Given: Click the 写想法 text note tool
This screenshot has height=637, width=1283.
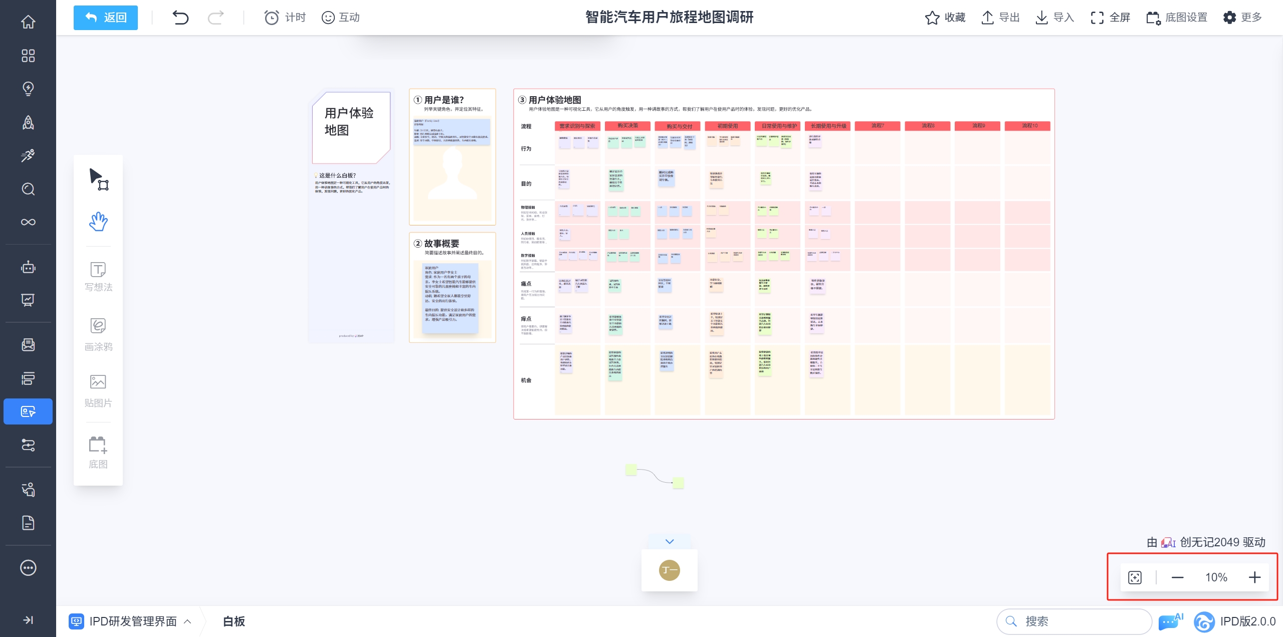Looking at the screenshot, I should tap(98, 276).
